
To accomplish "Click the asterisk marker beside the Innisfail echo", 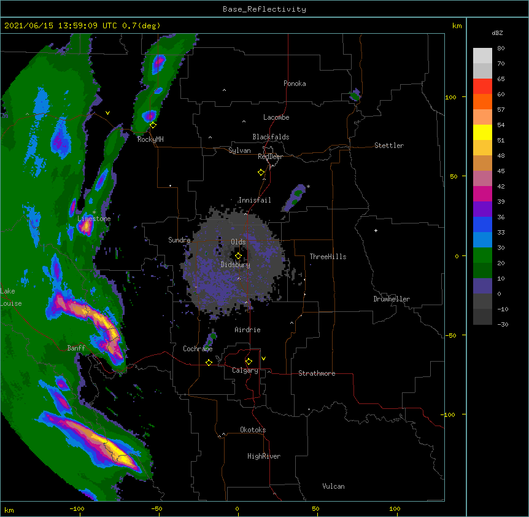I will (308, 187).
